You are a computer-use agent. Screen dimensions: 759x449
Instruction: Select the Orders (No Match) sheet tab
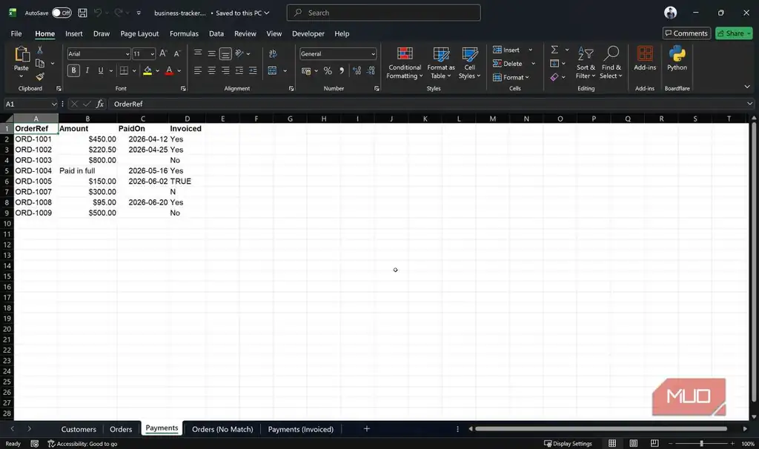(x=222, y=429)
